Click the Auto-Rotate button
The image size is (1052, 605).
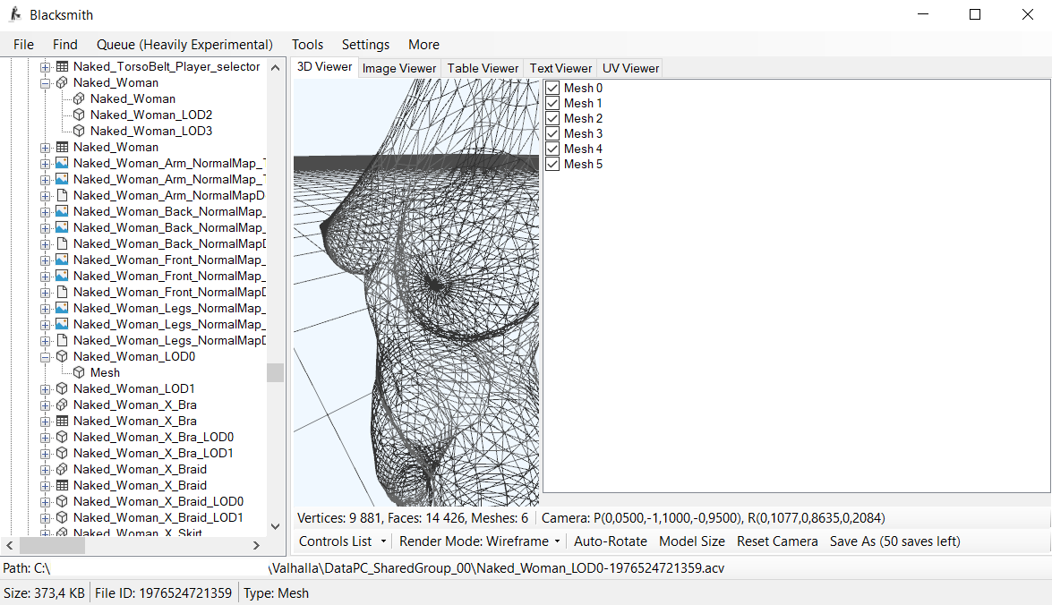(611, 541)
